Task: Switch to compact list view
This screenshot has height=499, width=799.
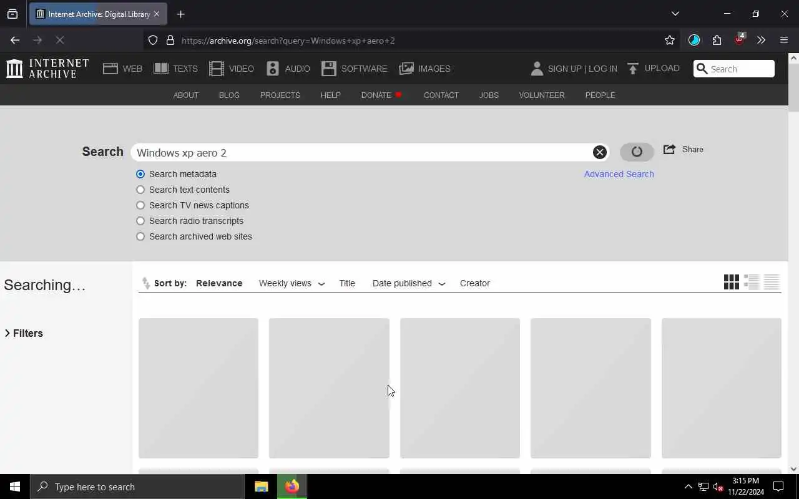Action: click(x=772, y=282)
